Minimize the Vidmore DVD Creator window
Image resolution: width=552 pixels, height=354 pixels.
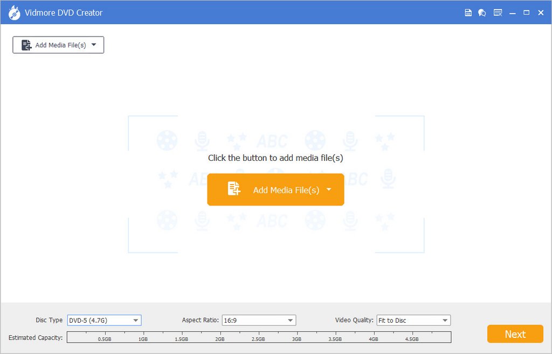click(x=512, y=13)
